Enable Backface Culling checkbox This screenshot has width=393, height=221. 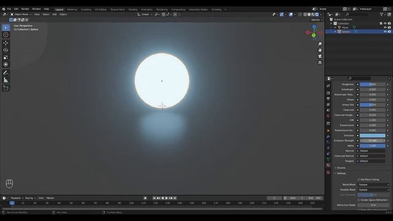click(x=359, y=180)
